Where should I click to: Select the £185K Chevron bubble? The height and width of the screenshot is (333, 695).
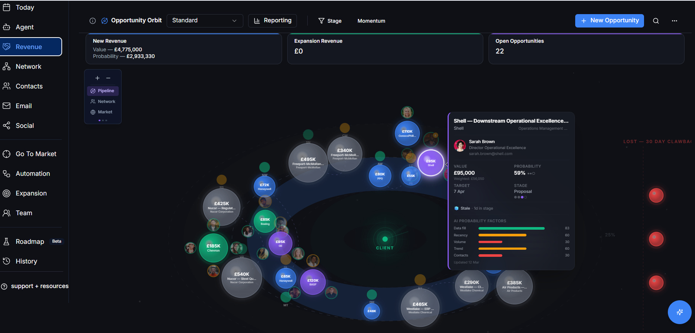coord(213,248)
